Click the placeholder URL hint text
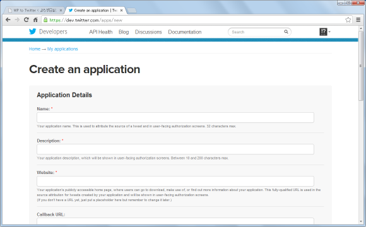 coord(104,200)
